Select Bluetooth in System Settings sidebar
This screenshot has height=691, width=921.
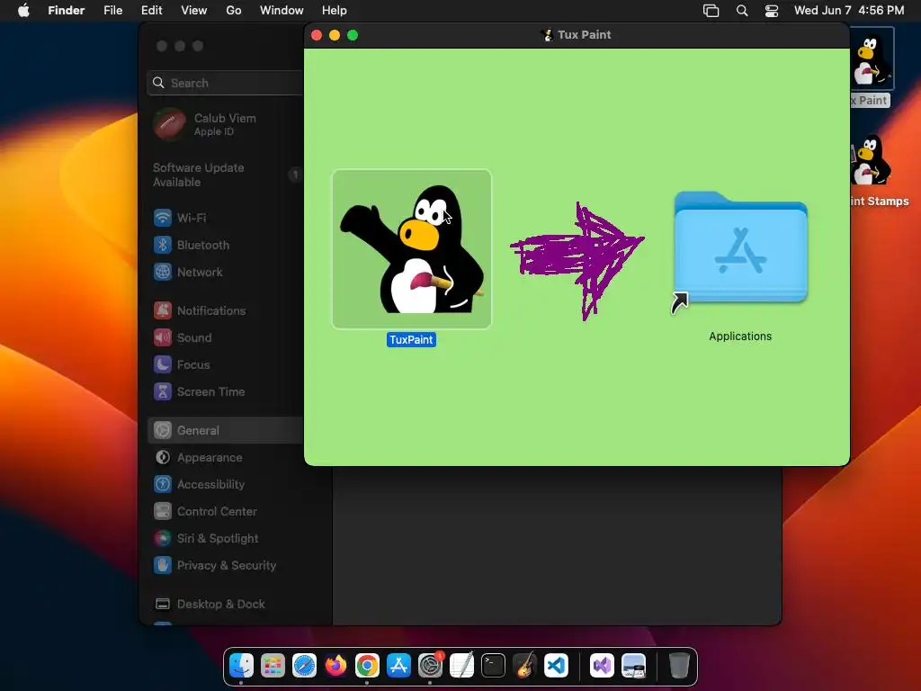coord(226,245)
